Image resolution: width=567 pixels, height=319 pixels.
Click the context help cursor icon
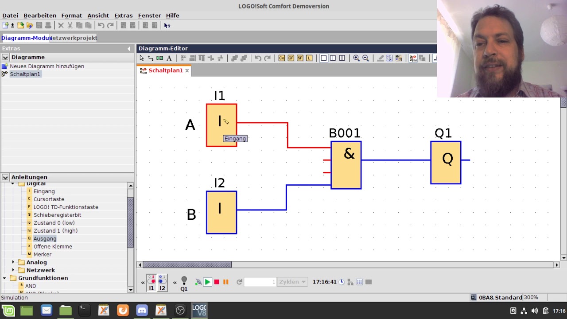167,25
